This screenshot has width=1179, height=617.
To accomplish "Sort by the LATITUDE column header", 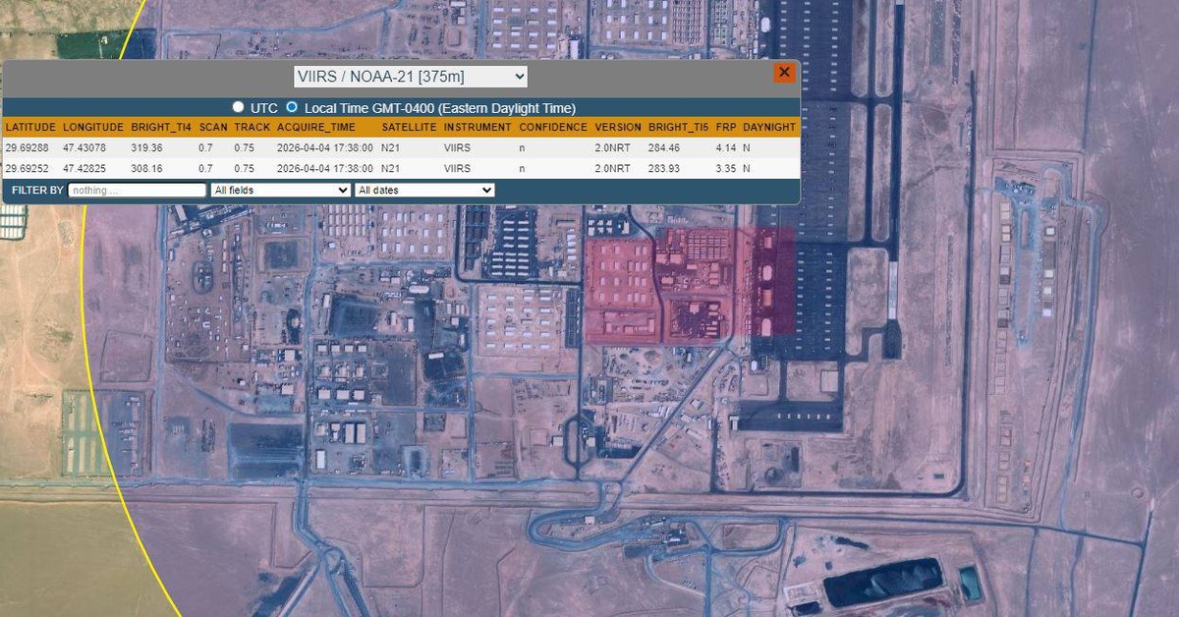I will click(30, 127).
